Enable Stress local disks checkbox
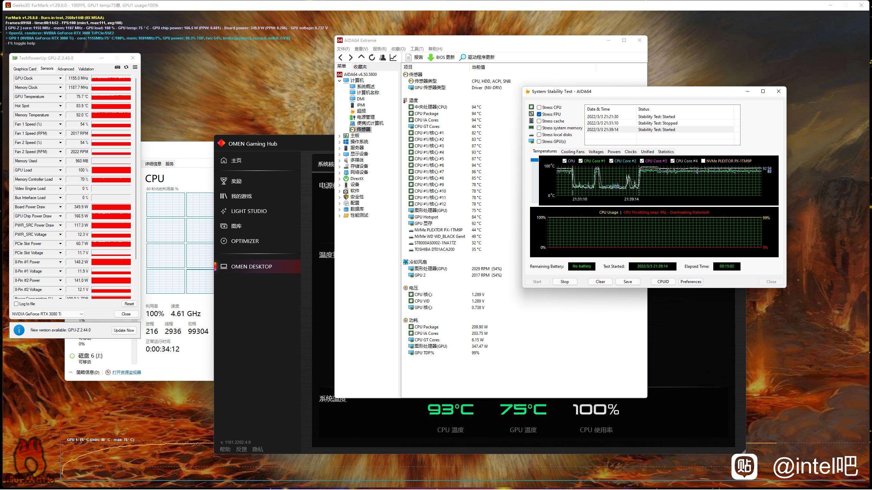Screen dimensions: 872x490 [x=539, y=134]
